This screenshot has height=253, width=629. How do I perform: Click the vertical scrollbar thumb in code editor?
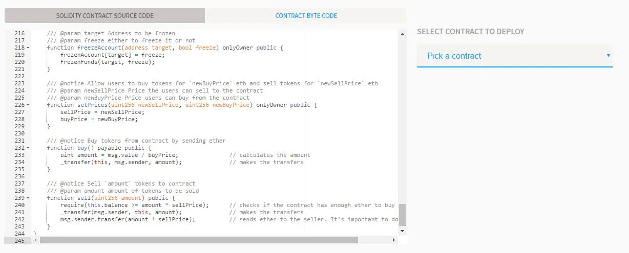pyautogui.click(x=402, y=215)
